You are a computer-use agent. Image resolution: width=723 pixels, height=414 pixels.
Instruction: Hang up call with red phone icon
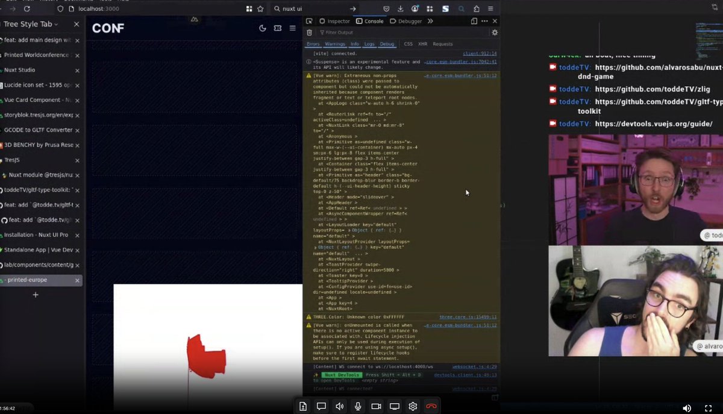pos(431,406)
